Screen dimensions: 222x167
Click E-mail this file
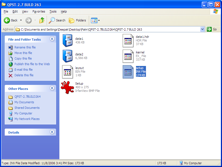(24, 70)
